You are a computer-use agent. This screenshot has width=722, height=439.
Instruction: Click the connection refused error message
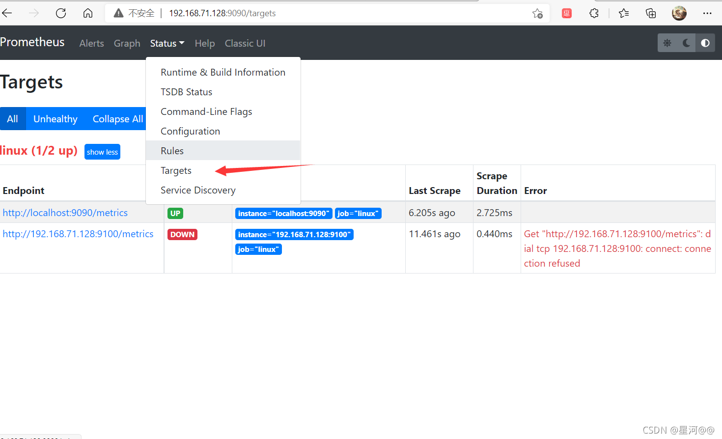[x=617, y=248]
